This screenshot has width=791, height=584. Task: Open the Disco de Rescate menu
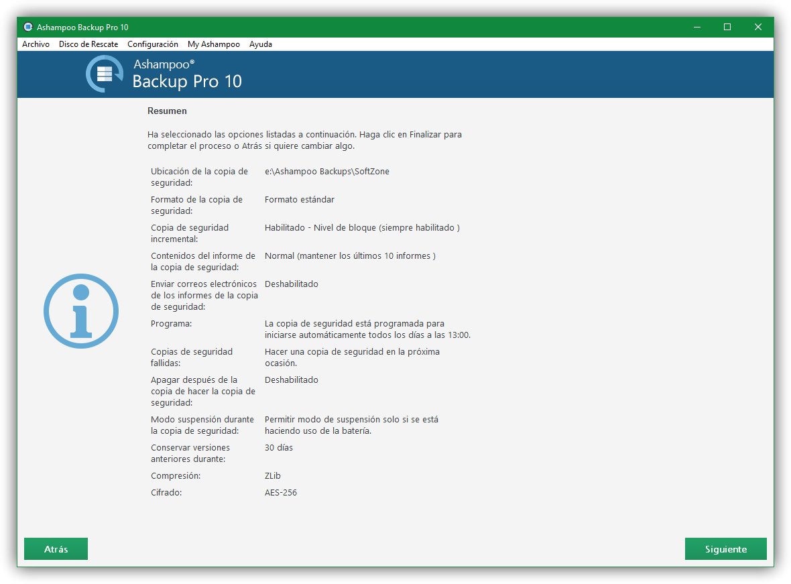tap(88, 44)
